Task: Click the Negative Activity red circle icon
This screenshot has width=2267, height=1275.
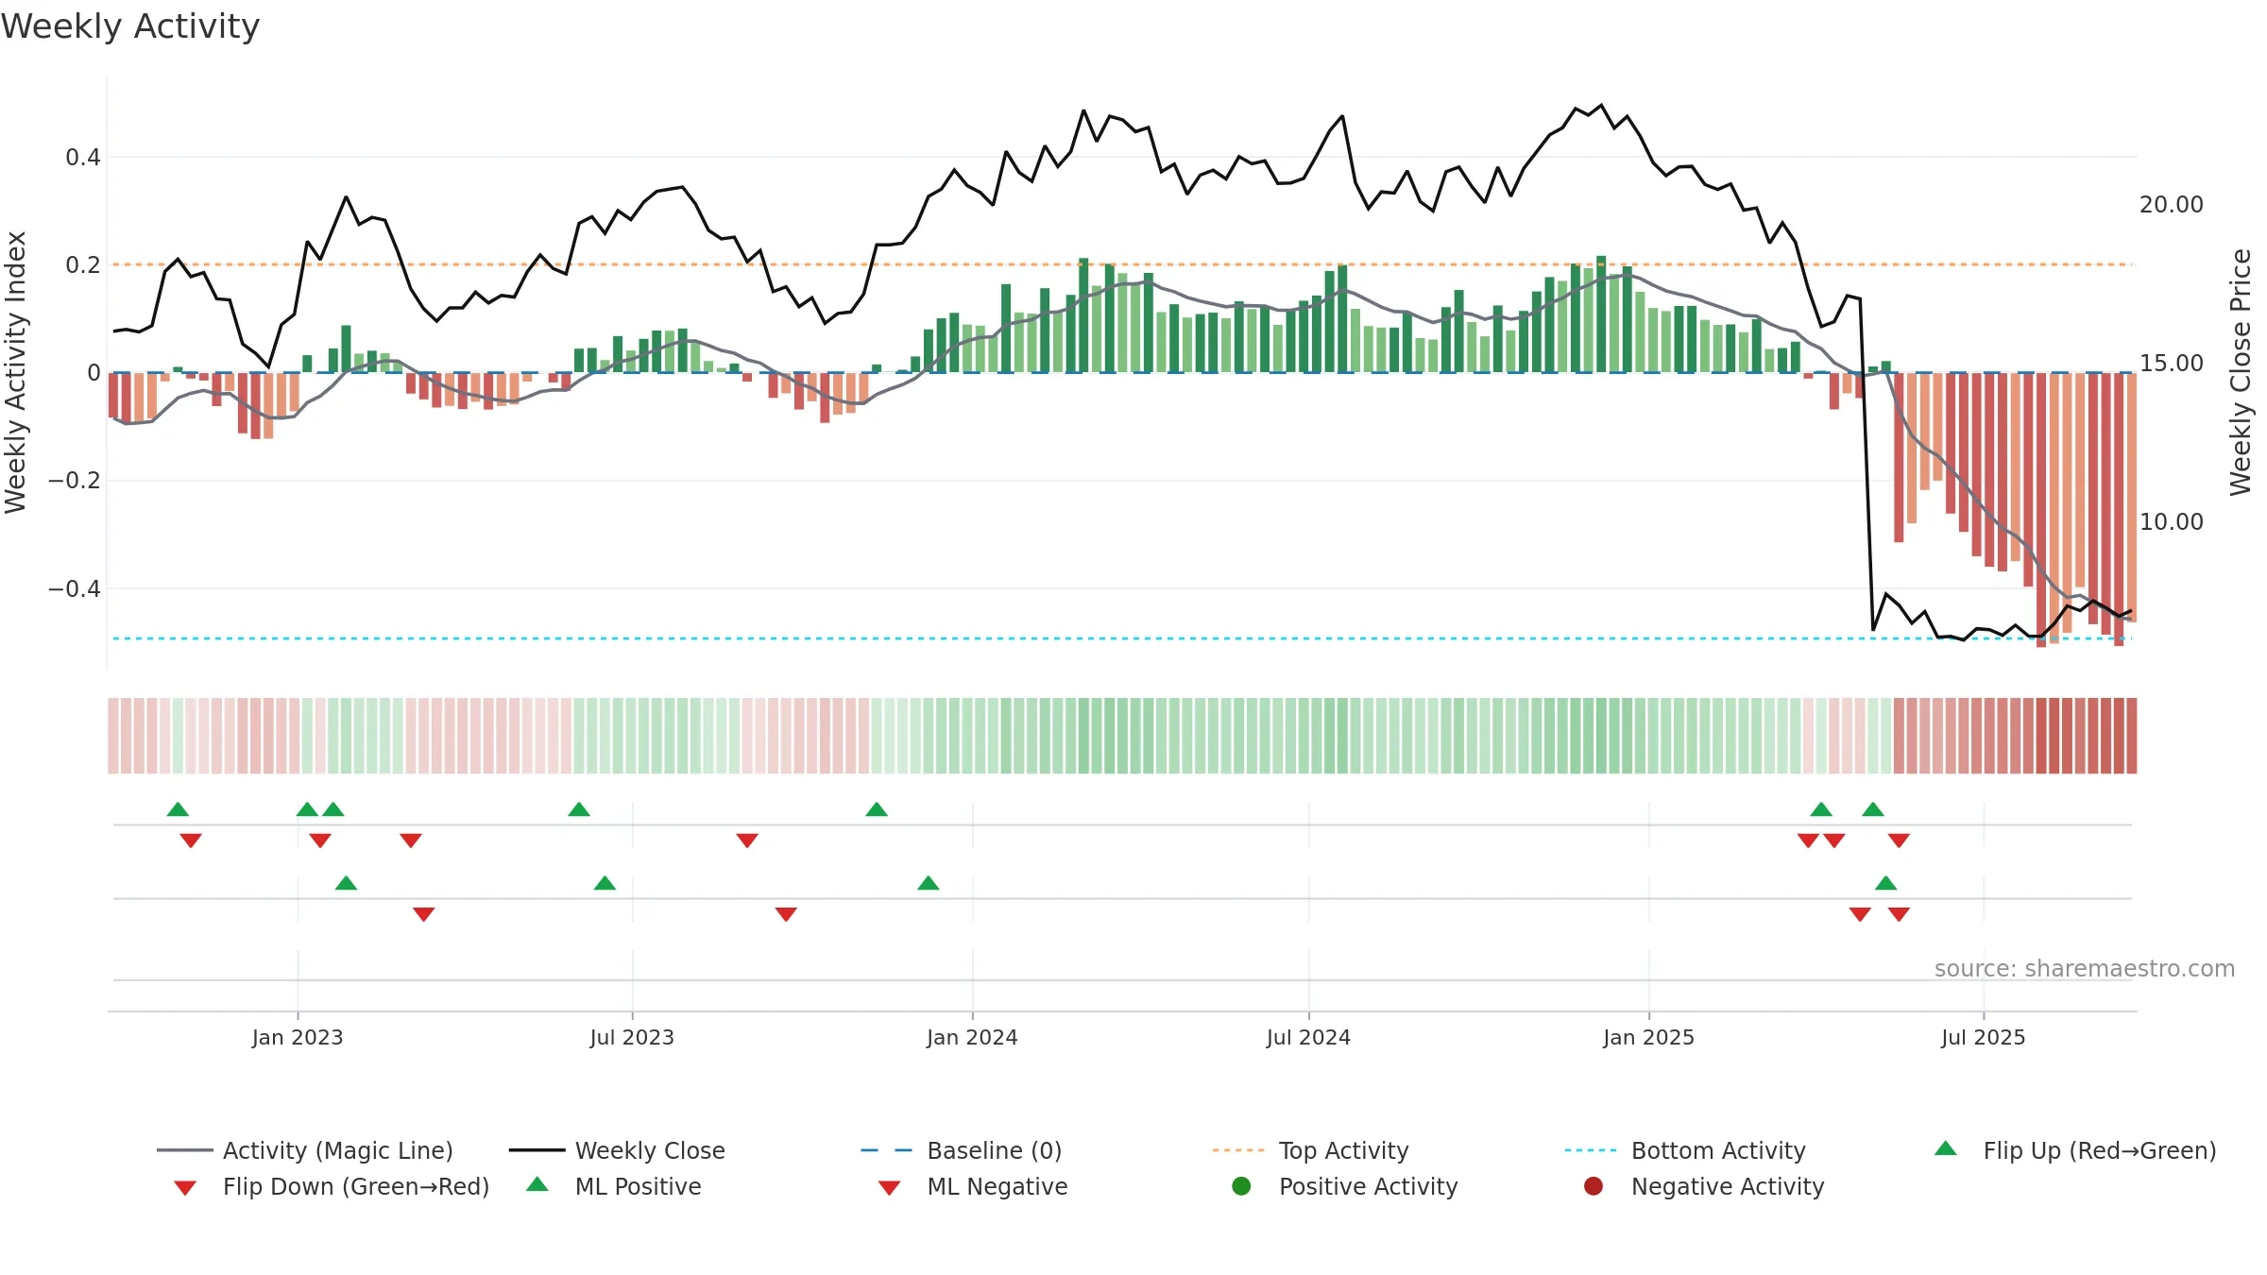Action: click(x=1594, y=1186)
